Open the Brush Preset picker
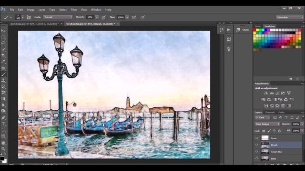305x171 pixels. (x=20, y=17)
